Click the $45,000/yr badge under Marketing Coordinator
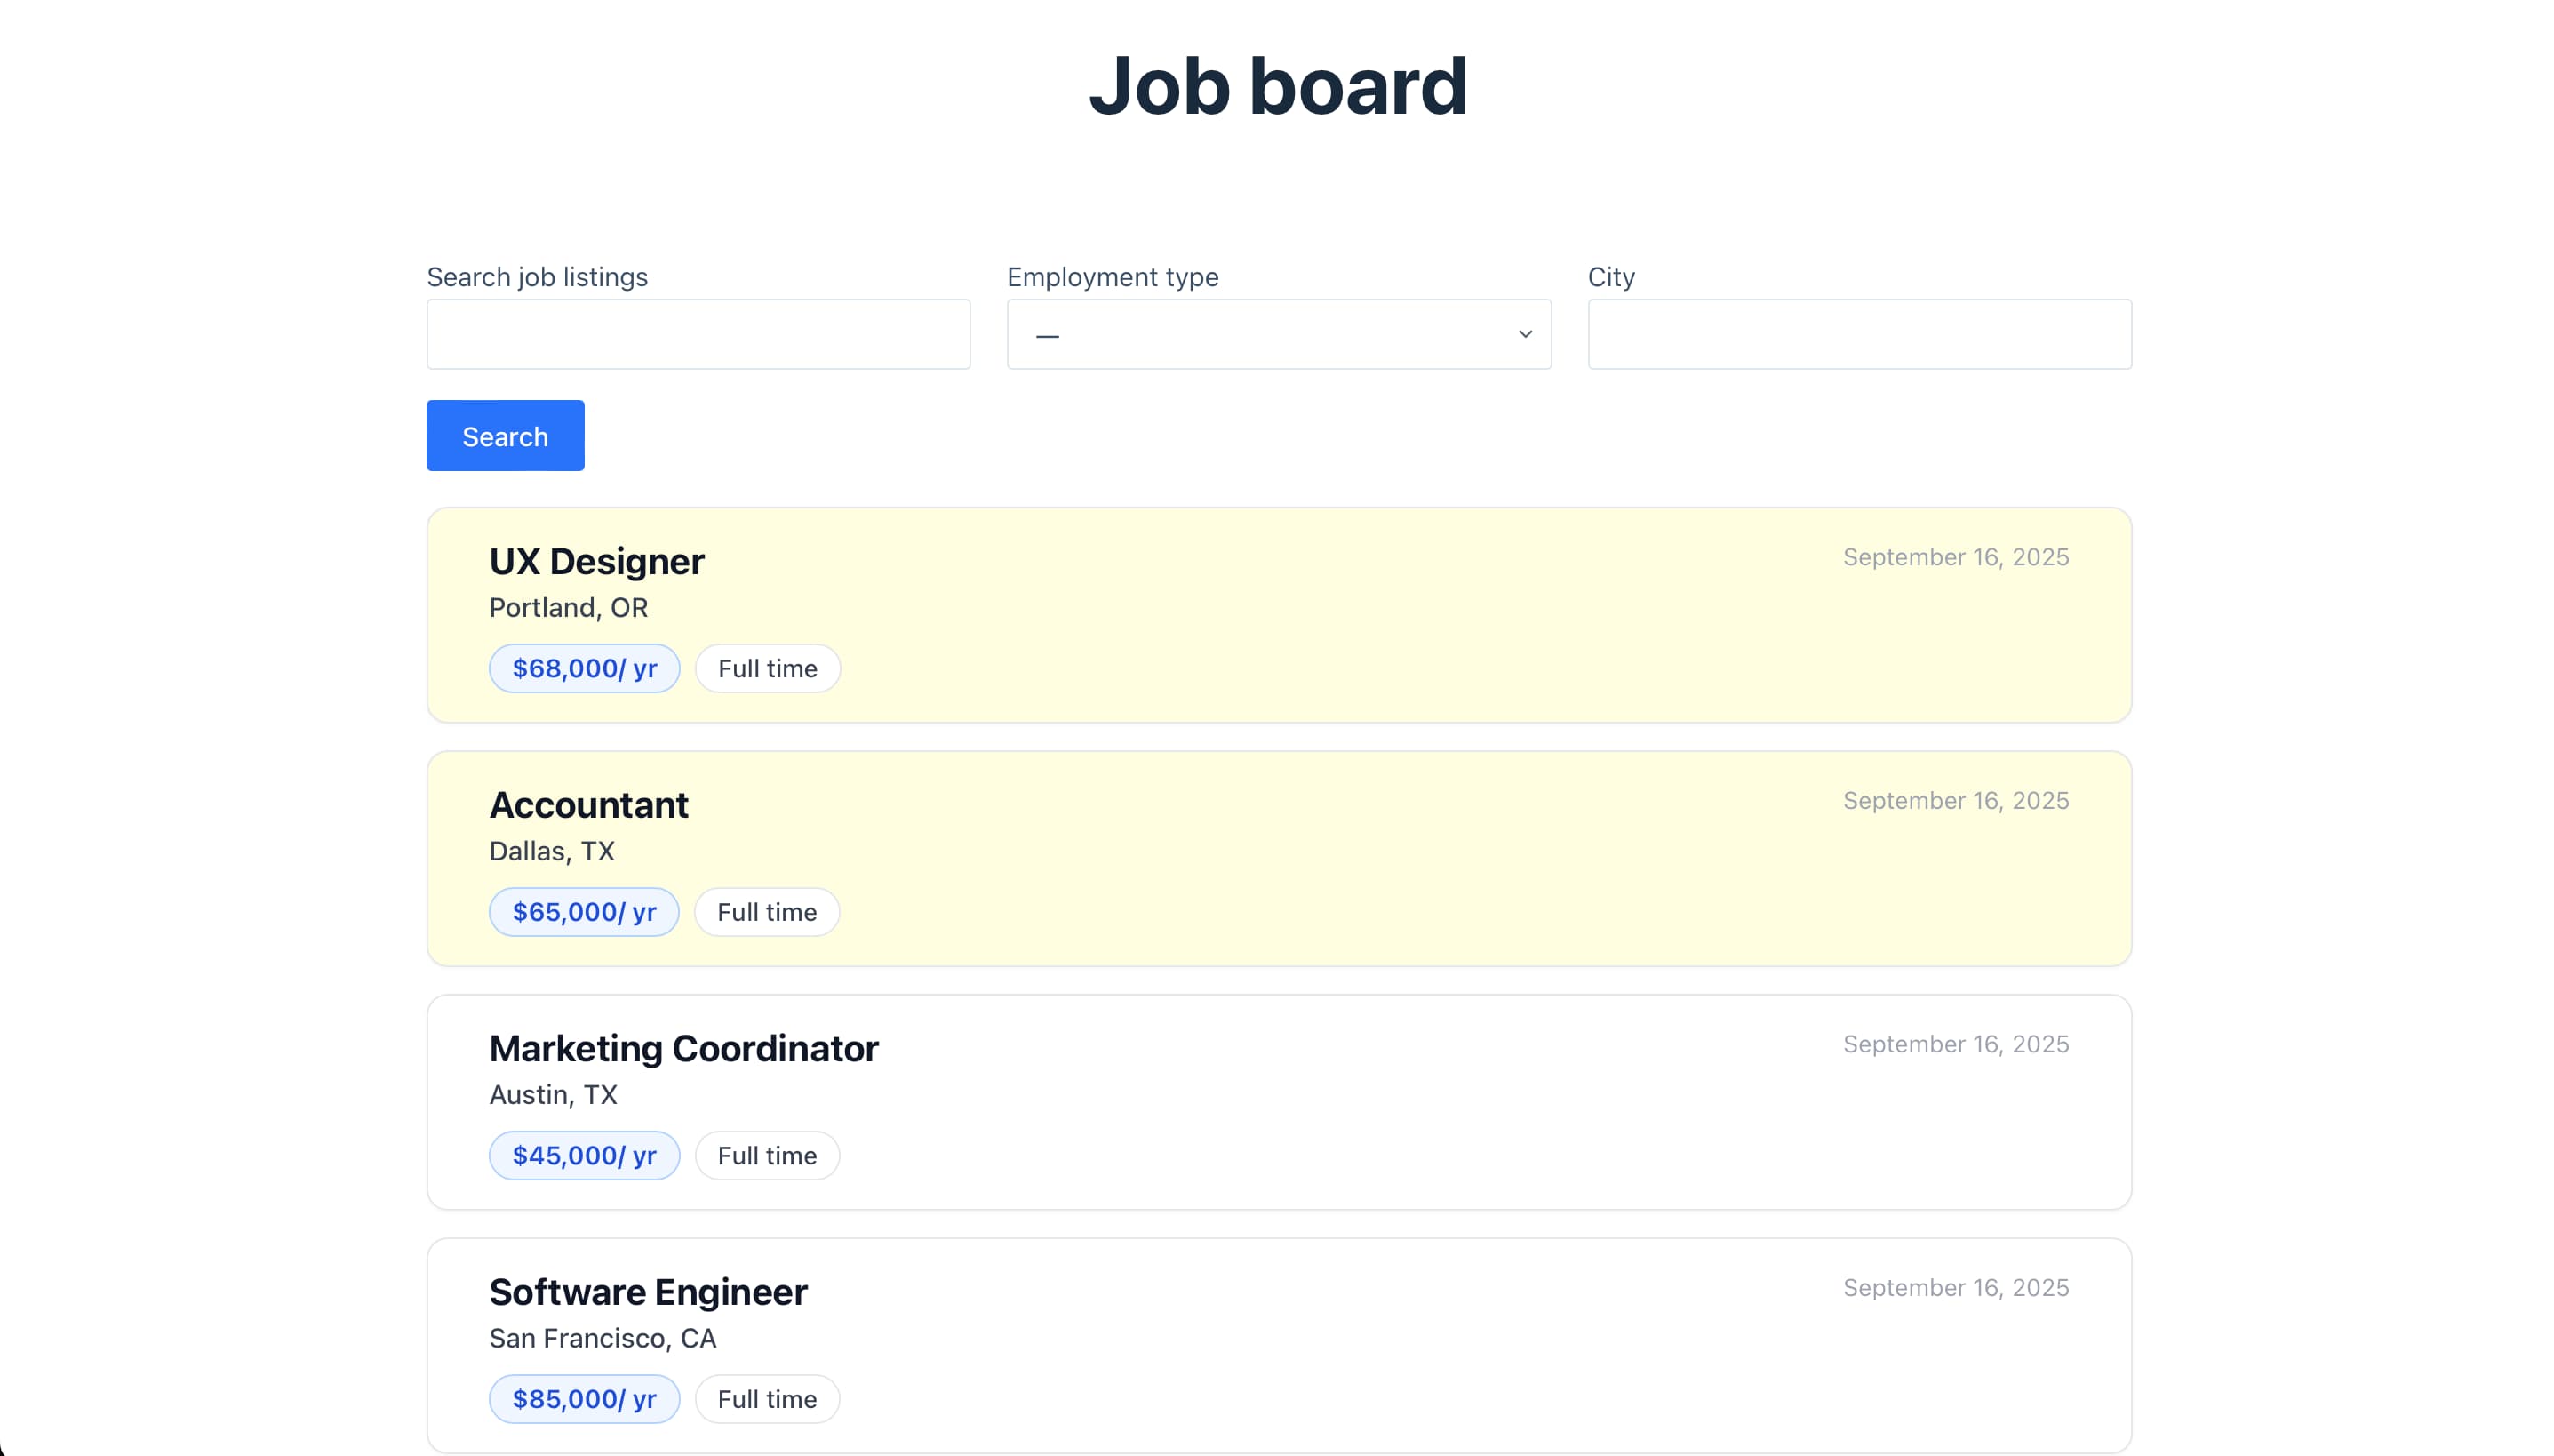Image resolution: width=2554 pixels, height=1456 pixels. (584, 1155)
